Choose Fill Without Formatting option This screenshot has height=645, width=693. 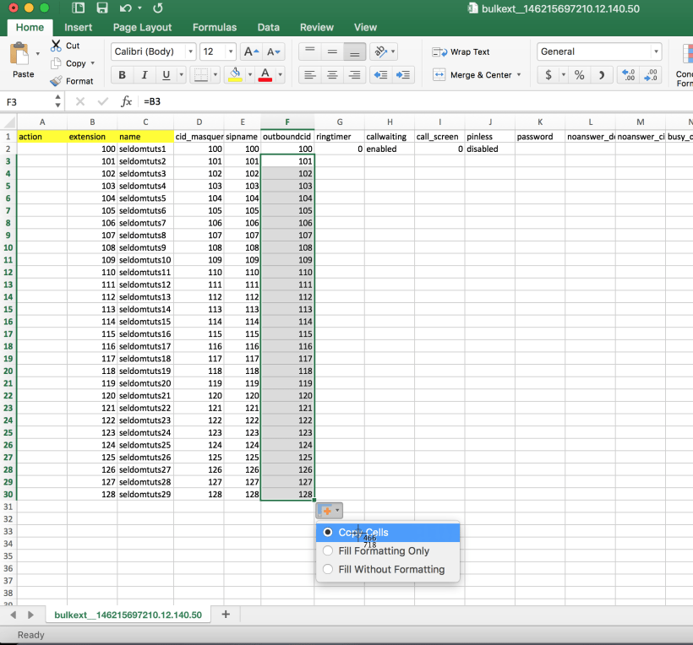tap(328, 570)
